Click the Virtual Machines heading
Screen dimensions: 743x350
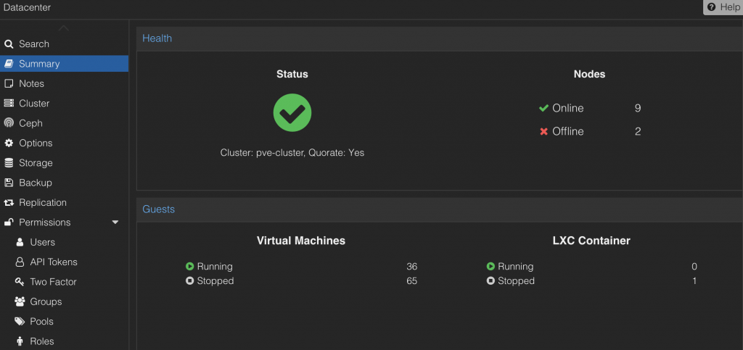[x=301, y=241]
